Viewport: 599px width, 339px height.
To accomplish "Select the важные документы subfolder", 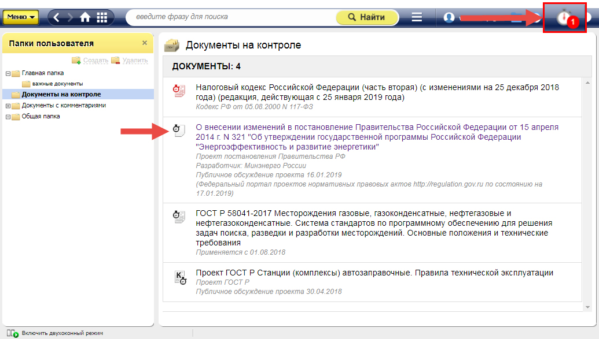I will click(x=57, y=84).
